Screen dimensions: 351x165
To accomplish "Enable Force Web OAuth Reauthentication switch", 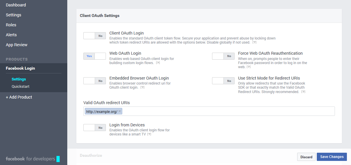I will tap(223, 56).
